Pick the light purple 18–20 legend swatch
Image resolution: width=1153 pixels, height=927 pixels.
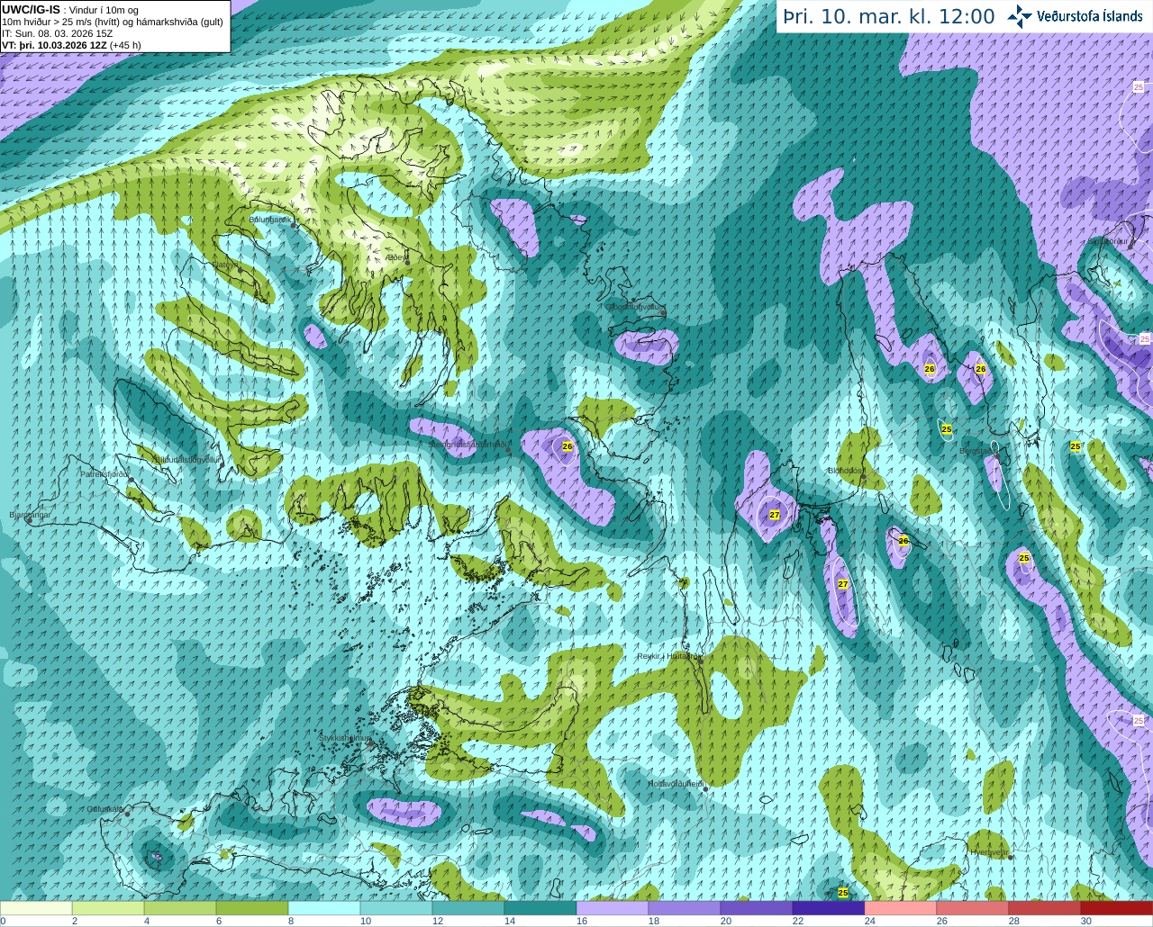tap(685, 908)
